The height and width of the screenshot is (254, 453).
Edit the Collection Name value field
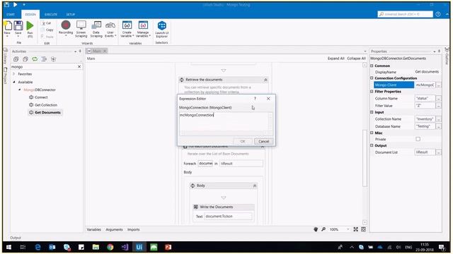click(425, 119)
